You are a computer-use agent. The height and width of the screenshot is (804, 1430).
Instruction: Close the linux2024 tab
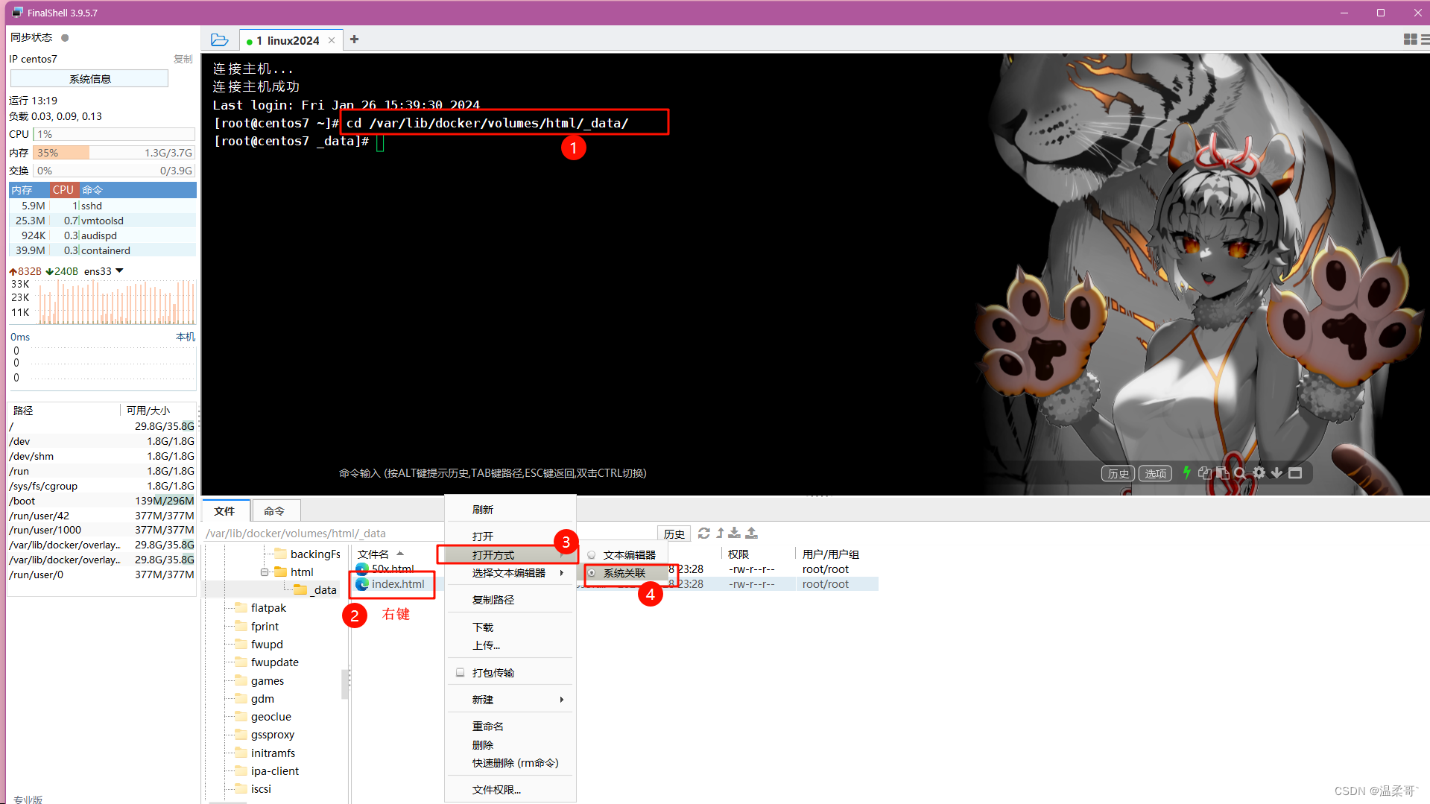(x=332, y=40)
